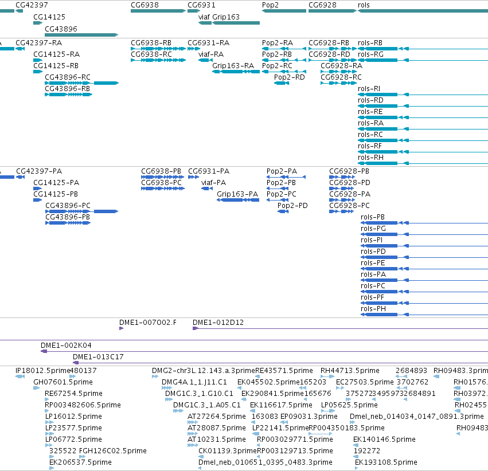Select EST CK01139.3prime
Screen dimensions: 488x471
pos(201,457)
